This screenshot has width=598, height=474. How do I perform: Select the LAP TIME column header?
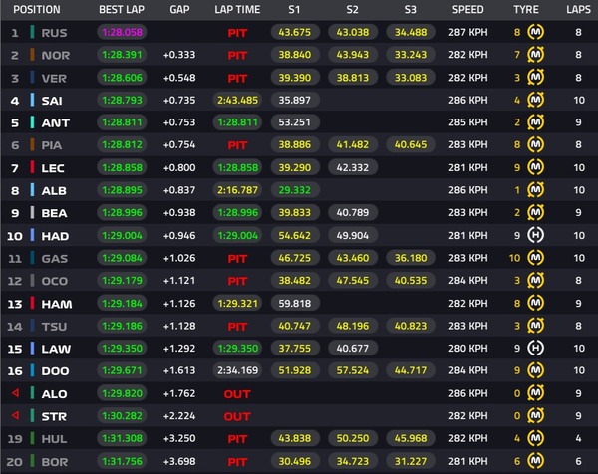pos(237,10)
